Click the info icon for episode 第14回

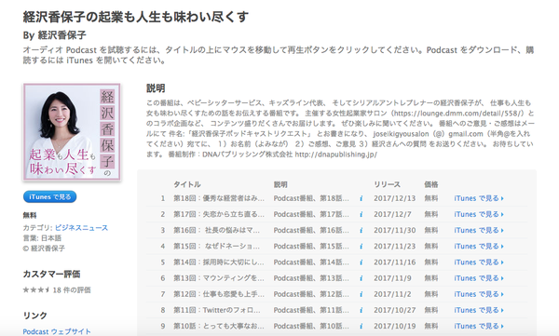361,262
